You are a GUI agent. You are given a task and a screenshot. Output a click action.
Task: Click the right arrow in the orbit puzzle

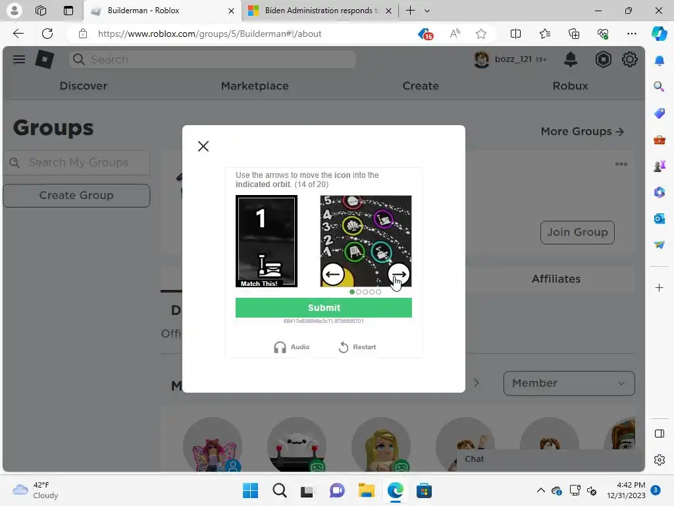point(399,274)
